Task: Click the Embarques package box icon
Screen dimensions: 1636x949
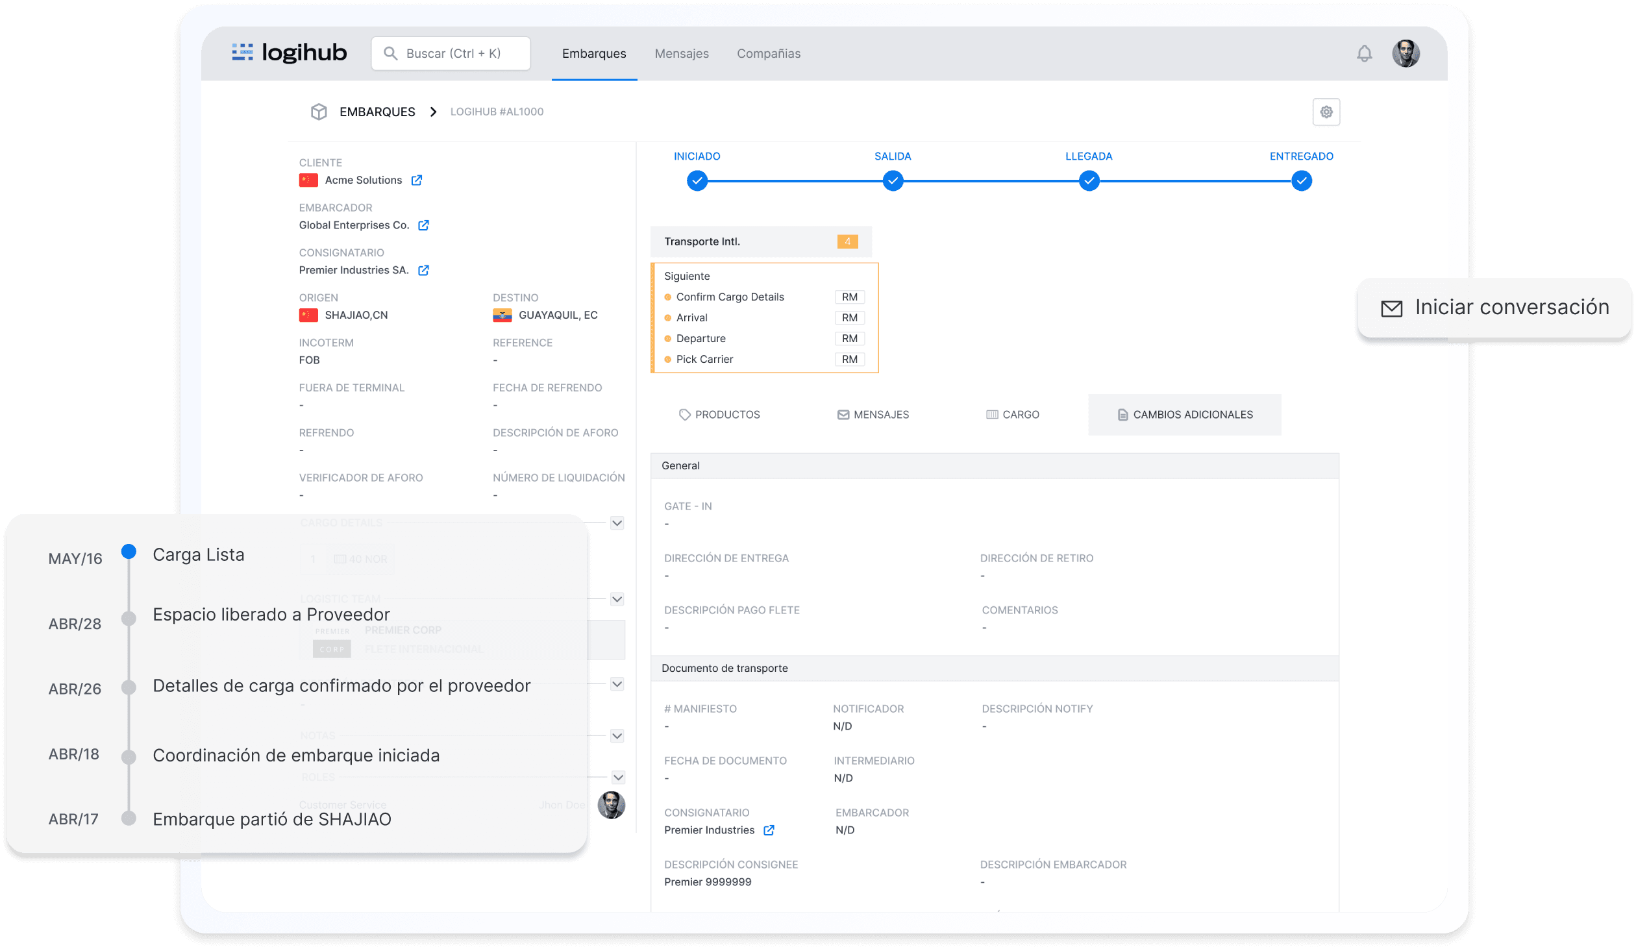Action: [x=319, y=112]
